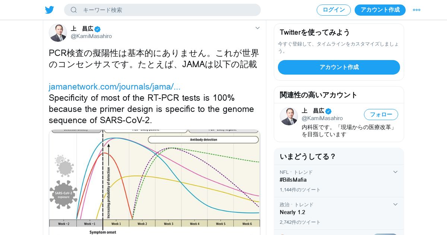Click the tweet author's profile avatar
The height and width of the screenshot is (235, 447).
58,33
